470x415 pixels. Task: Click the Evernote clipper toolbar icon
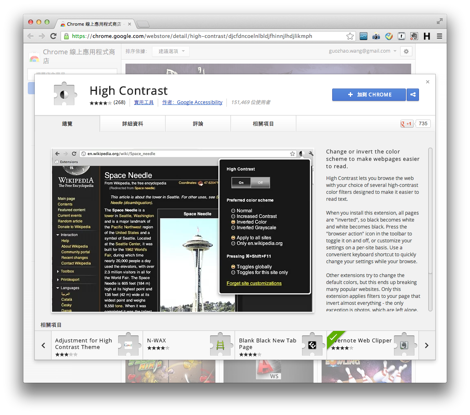pos(414,36)
